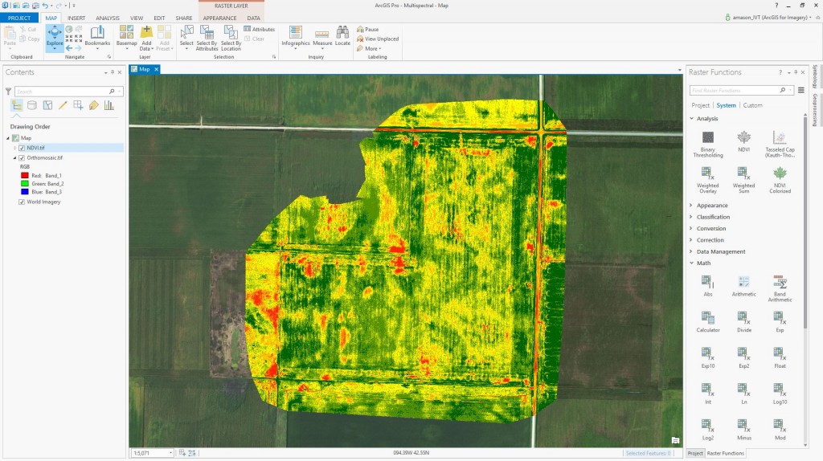
Task: Switch Contents to List By Charts
Action: [x=109, y=105]
